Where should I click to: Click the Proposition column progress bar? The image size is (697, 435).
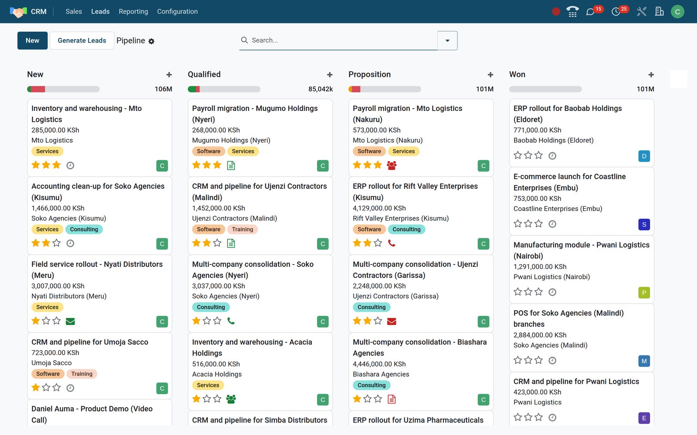[385, 89]
